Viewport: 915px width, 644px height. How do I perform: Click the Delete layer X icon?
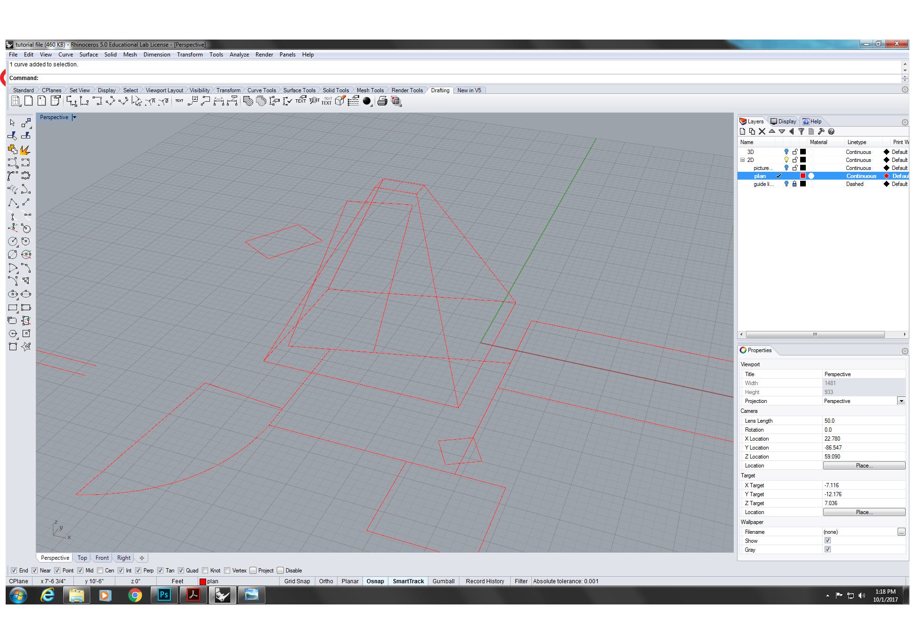(762, 131)
